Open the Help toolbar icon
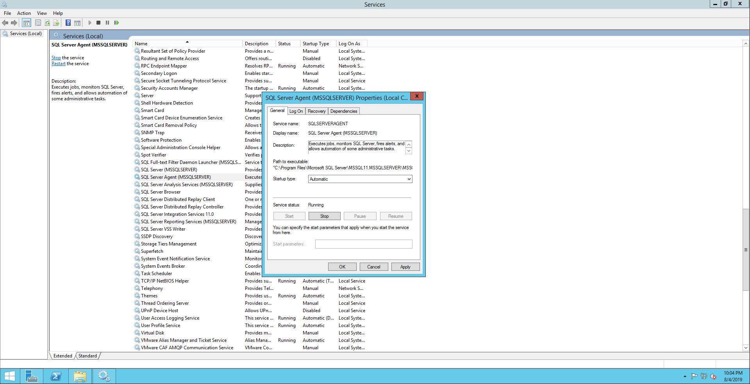 tap(68, 23)
